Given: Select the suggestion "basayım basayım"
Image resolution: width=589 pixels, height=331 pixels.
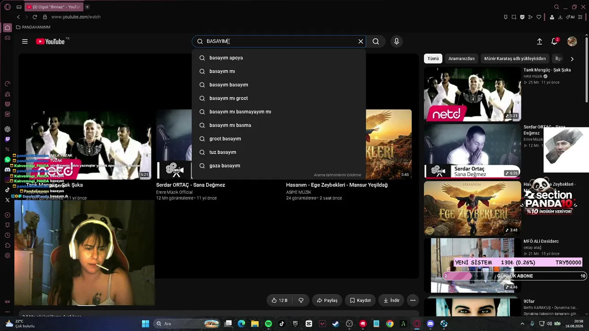Looking at the screenshot, I should click(279, 85).
